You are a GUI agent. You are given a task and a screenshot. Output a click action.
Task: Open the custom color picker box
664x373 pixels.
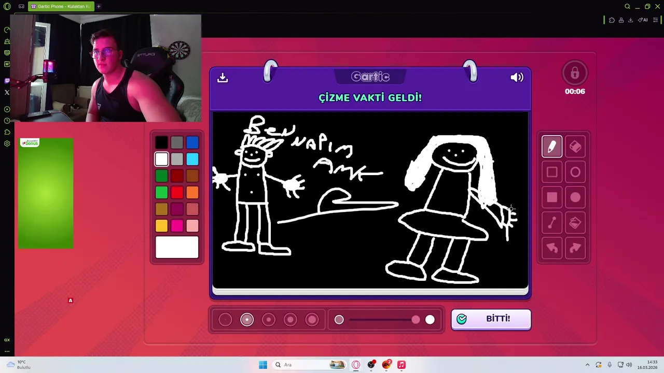coord(177,247)
